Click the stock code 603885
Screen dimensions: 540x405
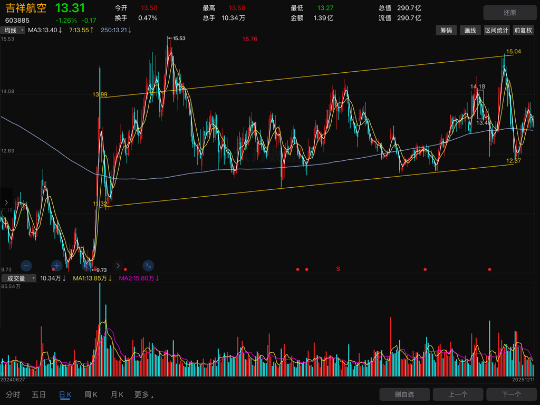click(17, 21)
